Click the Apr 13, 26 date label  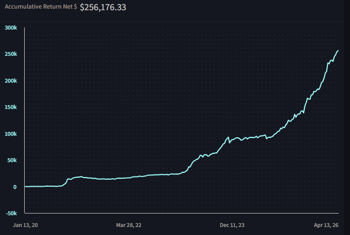(326, 225)
